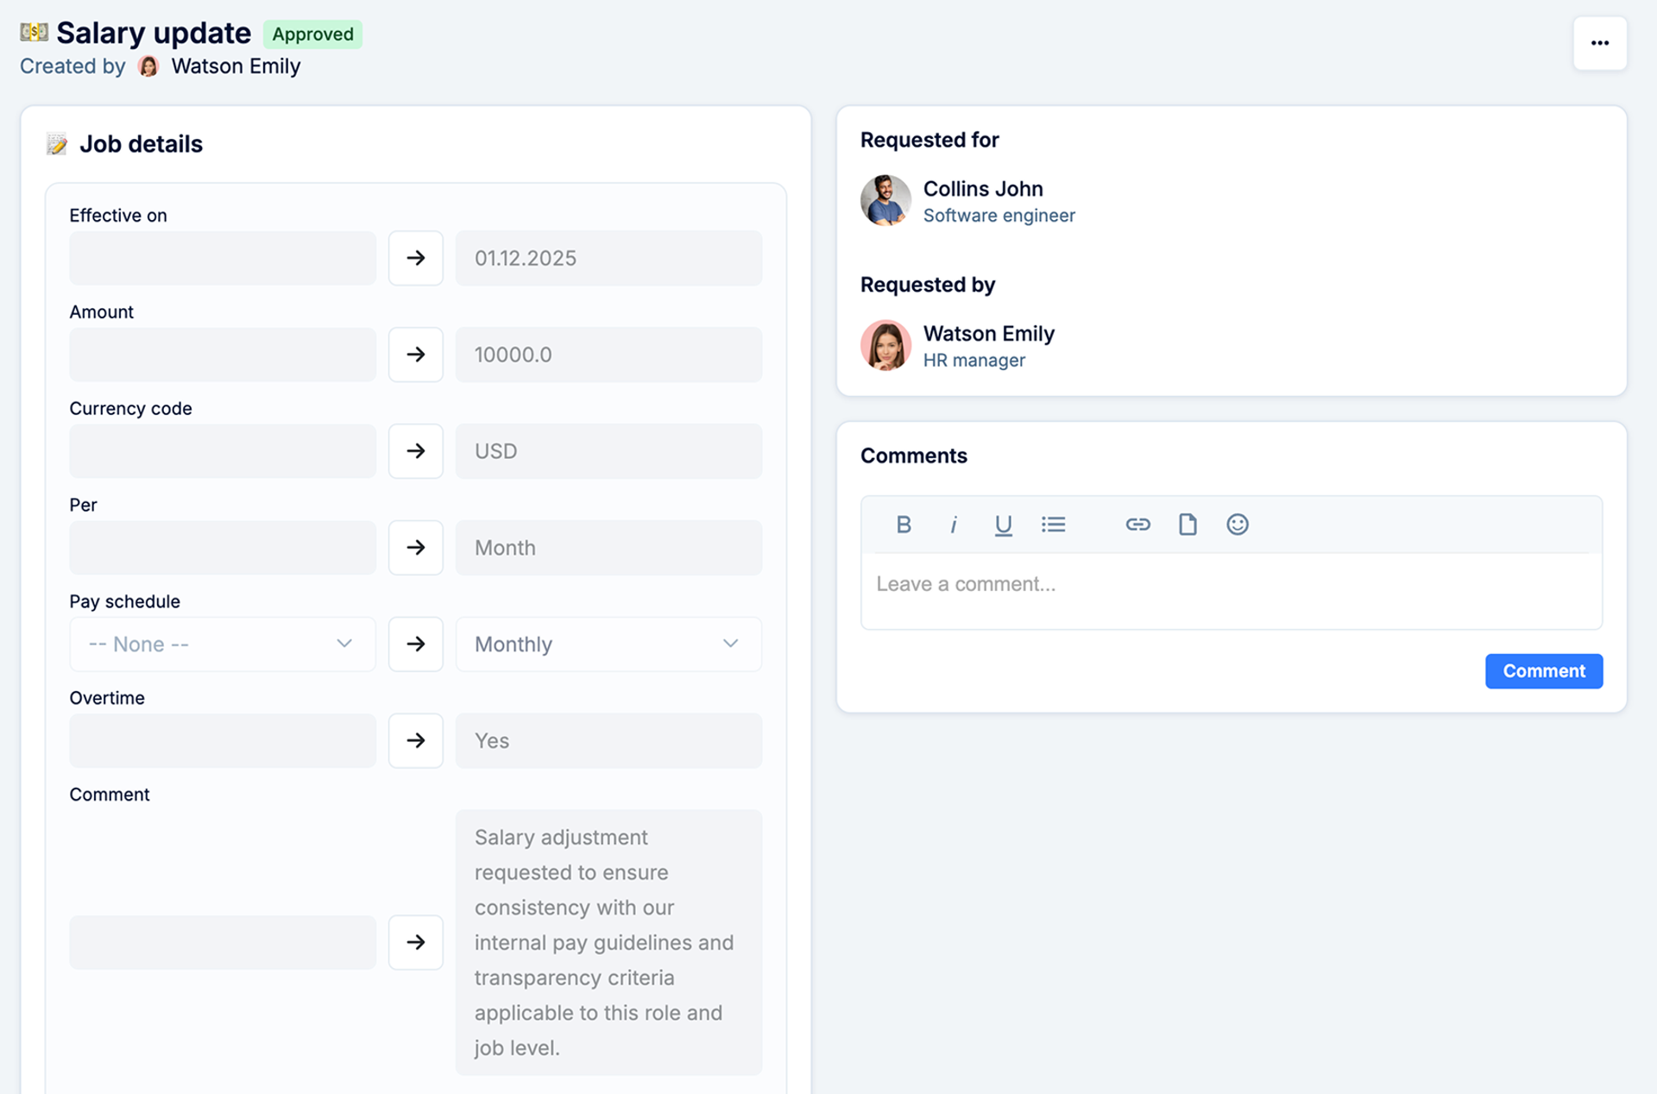Click Watson Emily under Requested by
Viewport: 1657px width, 1094px height.
pyautogui.click(x=988, y=334)
